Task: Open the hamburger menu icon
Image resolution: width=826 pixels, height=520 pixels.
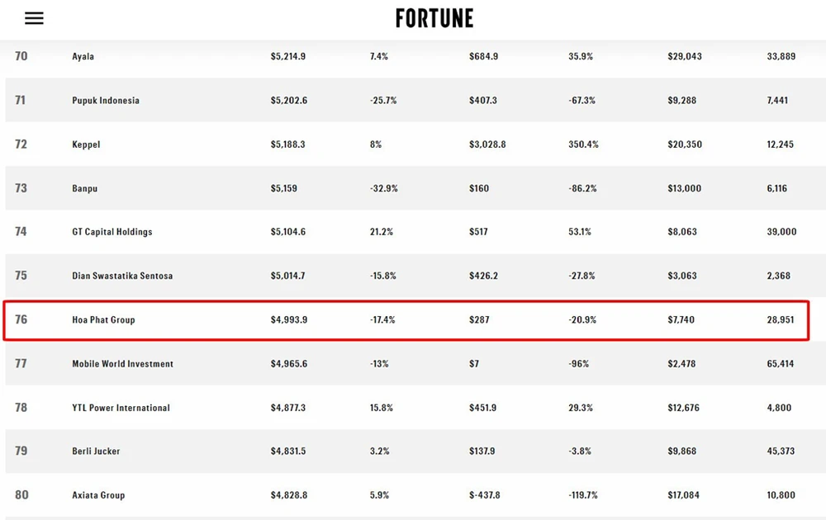Action: click(x=34, y=18)
